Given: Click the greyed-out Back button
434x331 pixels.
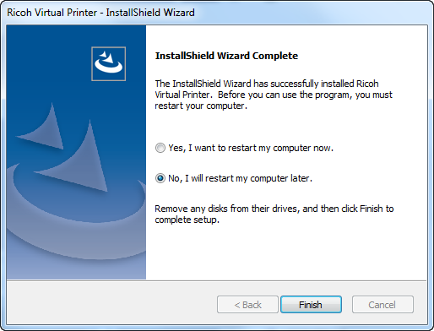Looking at the screenshot, I should click(247, 305).
